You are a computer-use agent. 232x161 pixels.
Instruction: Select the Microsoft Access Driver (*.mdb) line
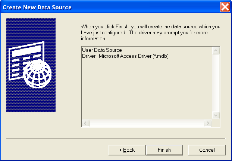pyautogui.click(x=125, y=56)
